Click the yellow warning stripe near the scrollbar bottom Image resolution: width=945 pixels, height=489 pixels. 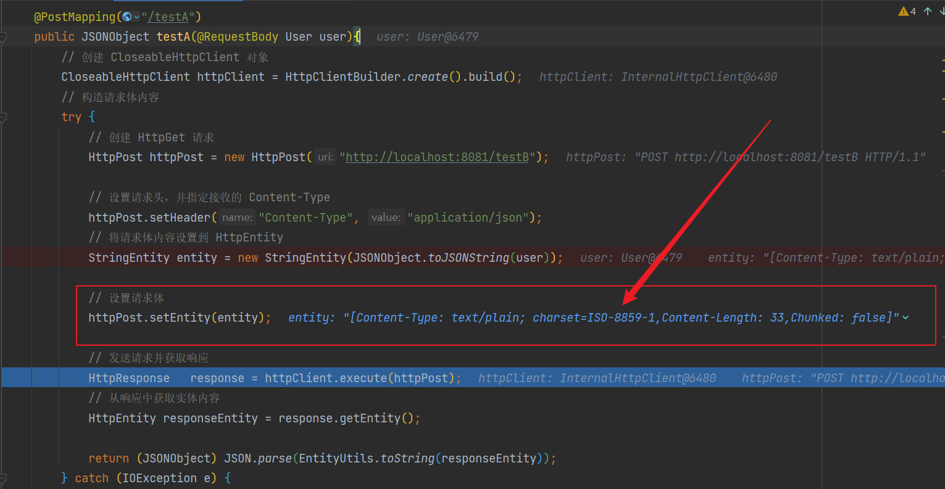point(941,132)
